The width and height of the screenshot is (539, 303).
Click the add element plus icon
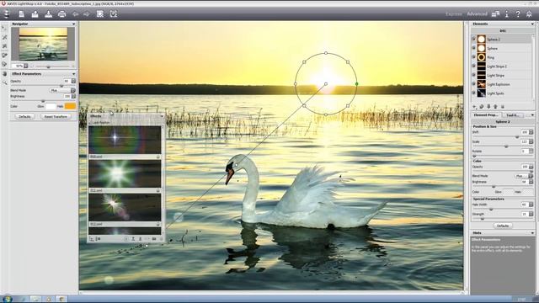(475, 107)
